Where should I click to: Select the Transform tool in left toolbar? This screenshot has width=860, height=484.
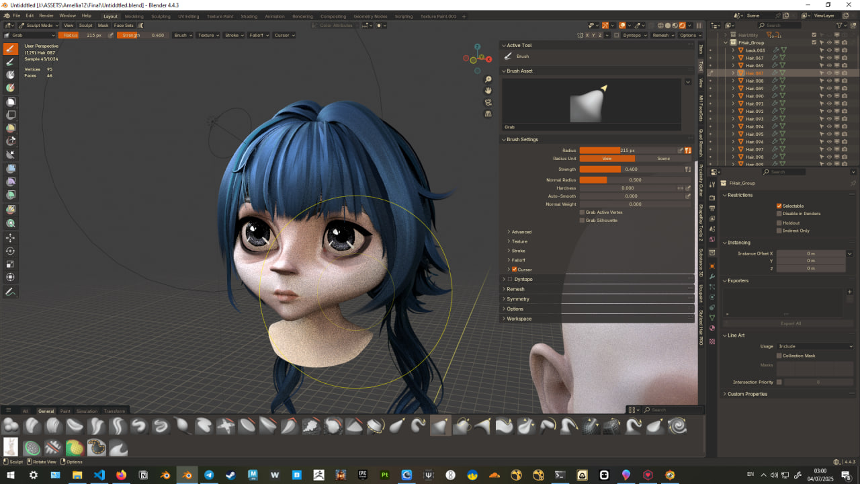click(11, 277)
